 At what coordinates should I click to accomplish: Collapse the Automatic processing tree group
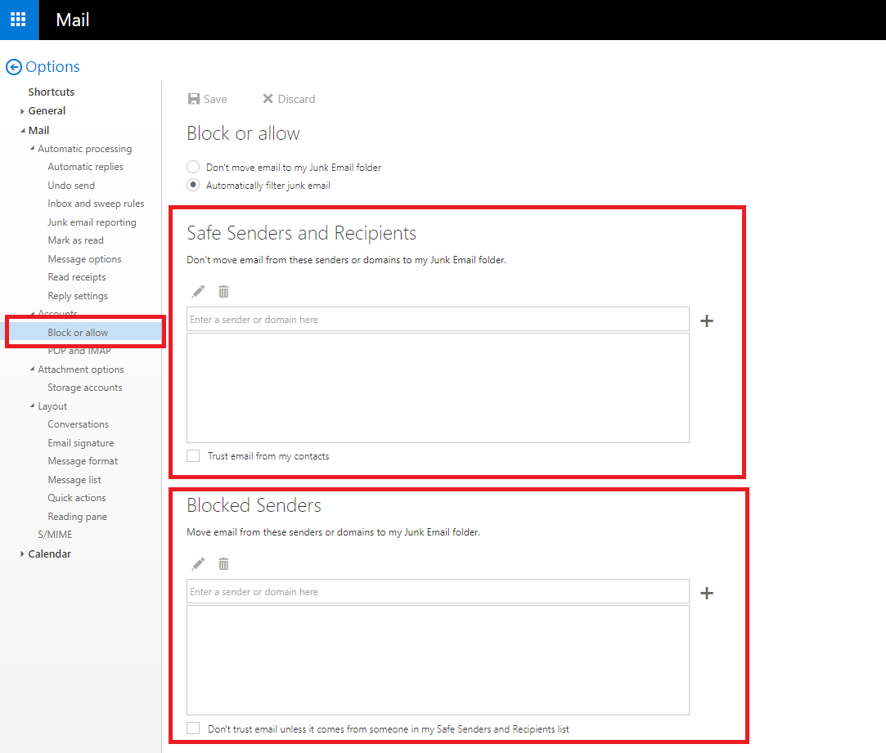pyautogui.click(x=32, y=149)
